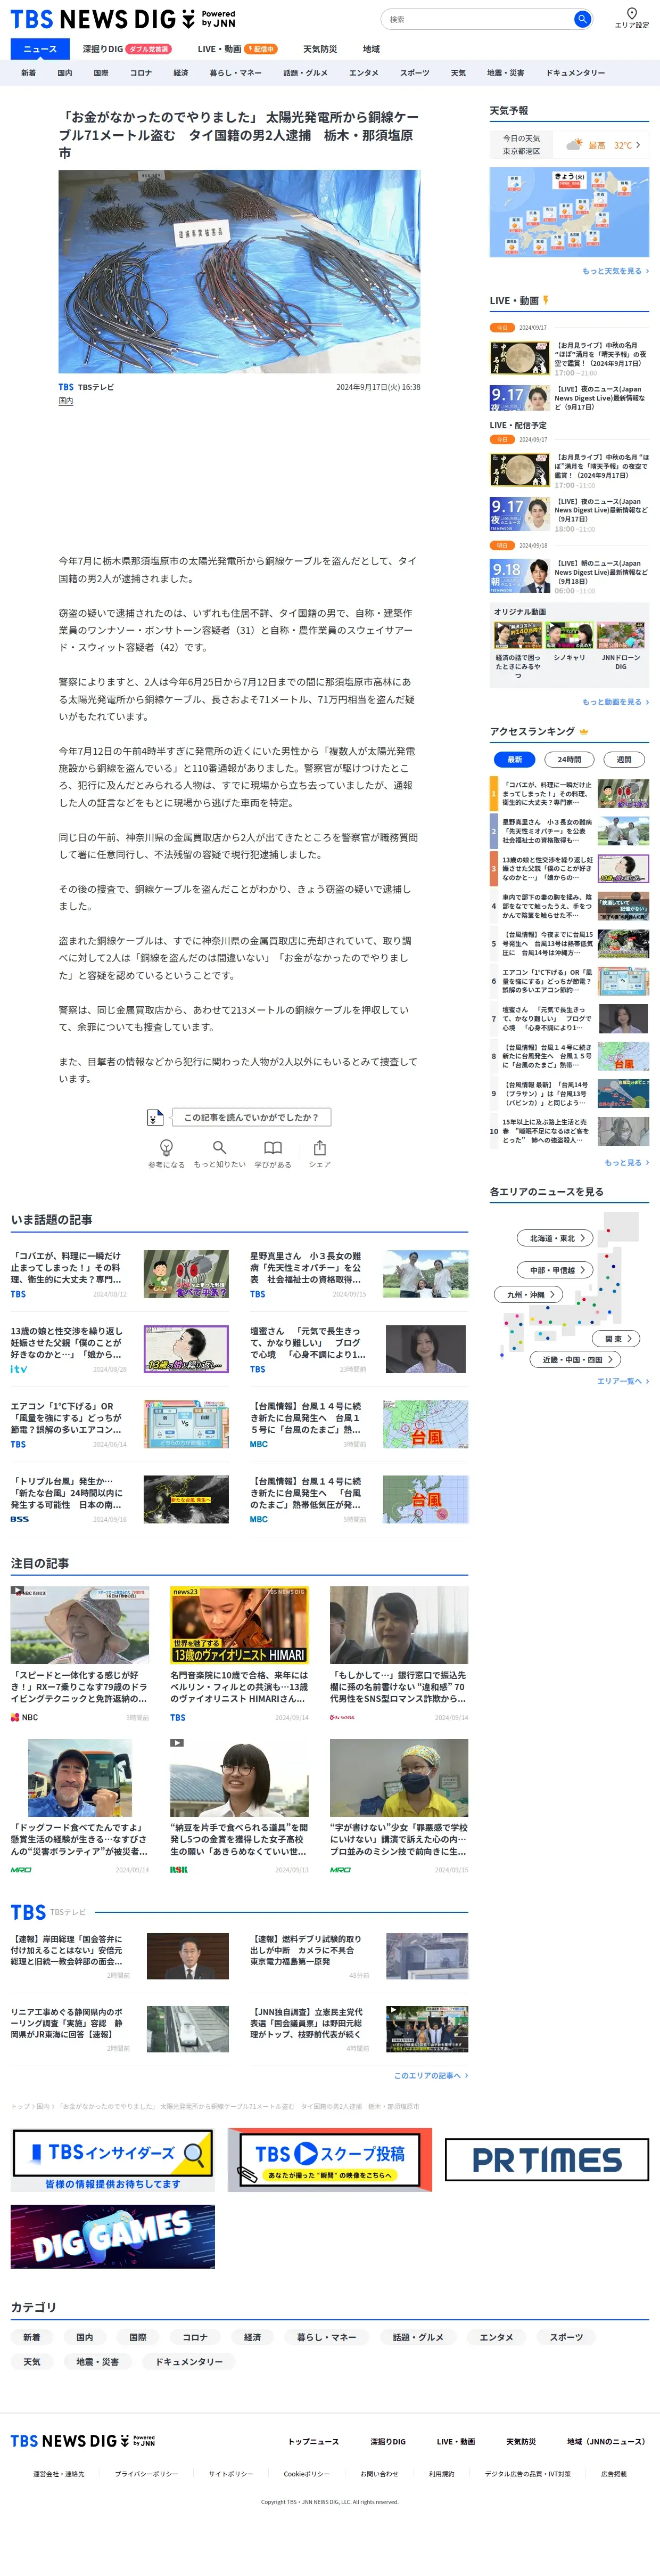Image resolution: width=660 pixels, height=2576 pixels.
Task: Click the 利用規約 footer link
Action: coord(441,2473)
